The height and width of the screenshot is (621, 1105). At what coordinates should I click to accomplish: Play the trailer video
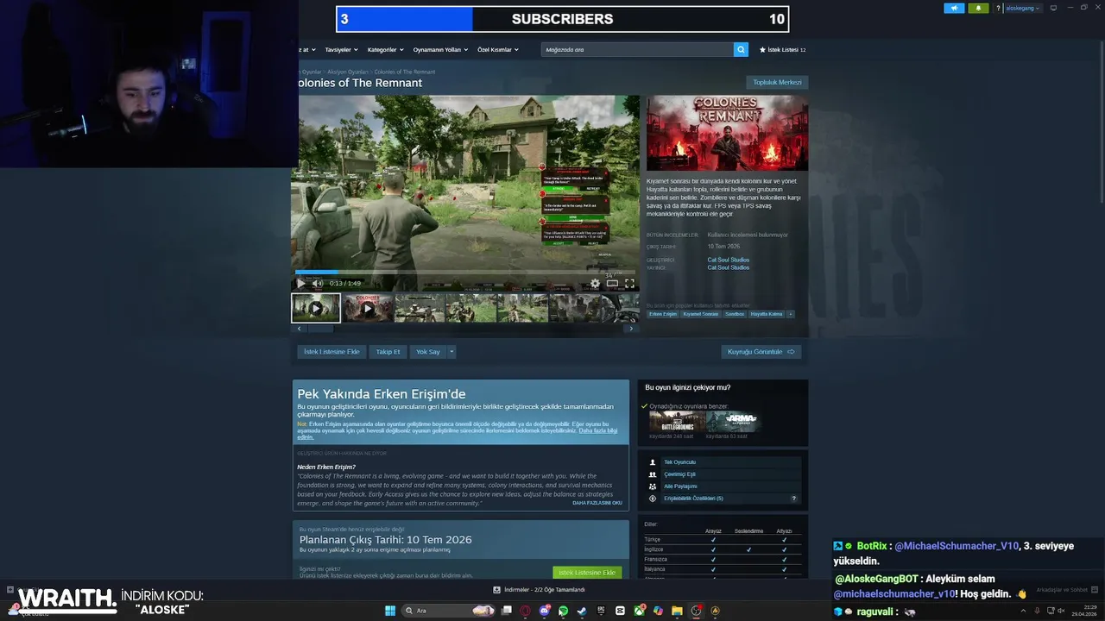300,283
